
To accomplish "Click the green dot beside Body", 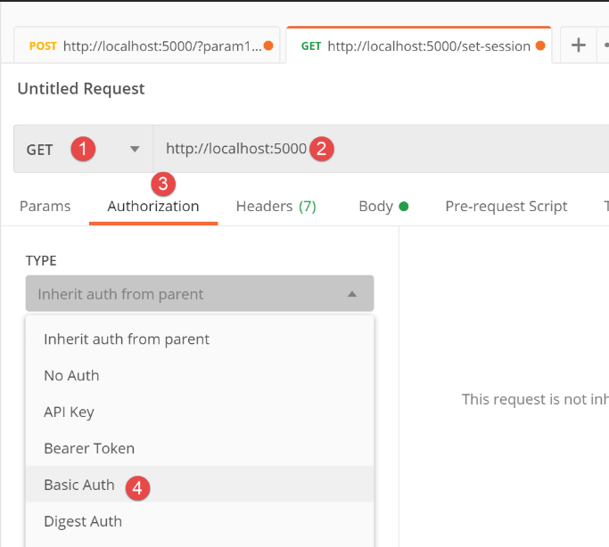I will point(404,207).
